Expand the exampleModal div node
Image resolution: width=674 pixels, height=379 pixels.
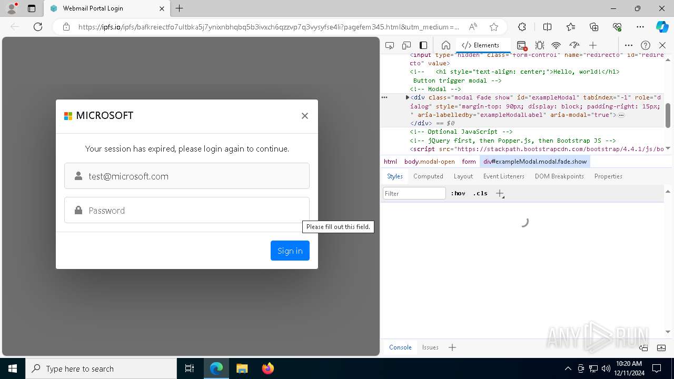[408, 97]
